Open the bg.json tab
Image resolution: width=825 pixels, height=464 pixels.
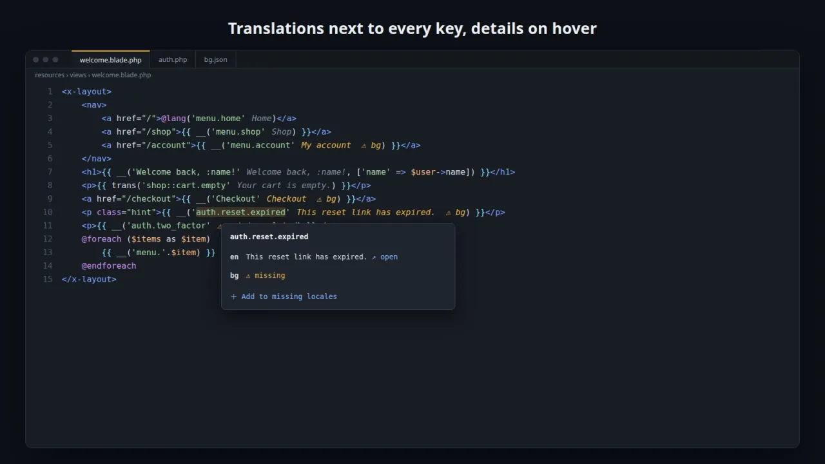tap(215, 59)
